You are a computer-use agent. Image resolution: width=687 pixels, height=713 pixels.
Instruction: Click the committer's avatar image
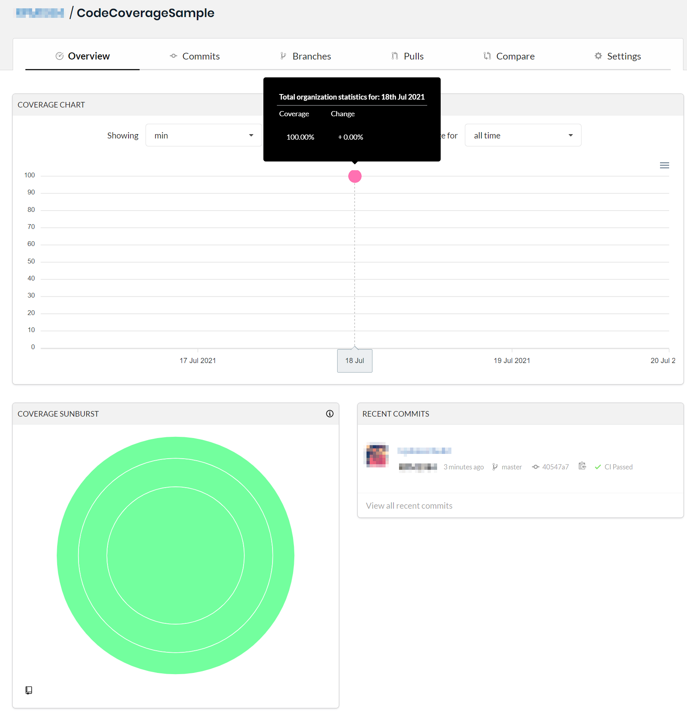376,455
